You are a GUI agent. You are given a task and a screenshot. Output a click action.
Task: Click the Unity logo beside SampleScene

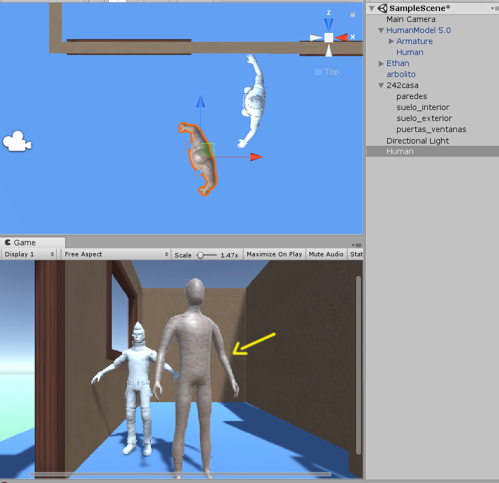click(x=382, y=8)
